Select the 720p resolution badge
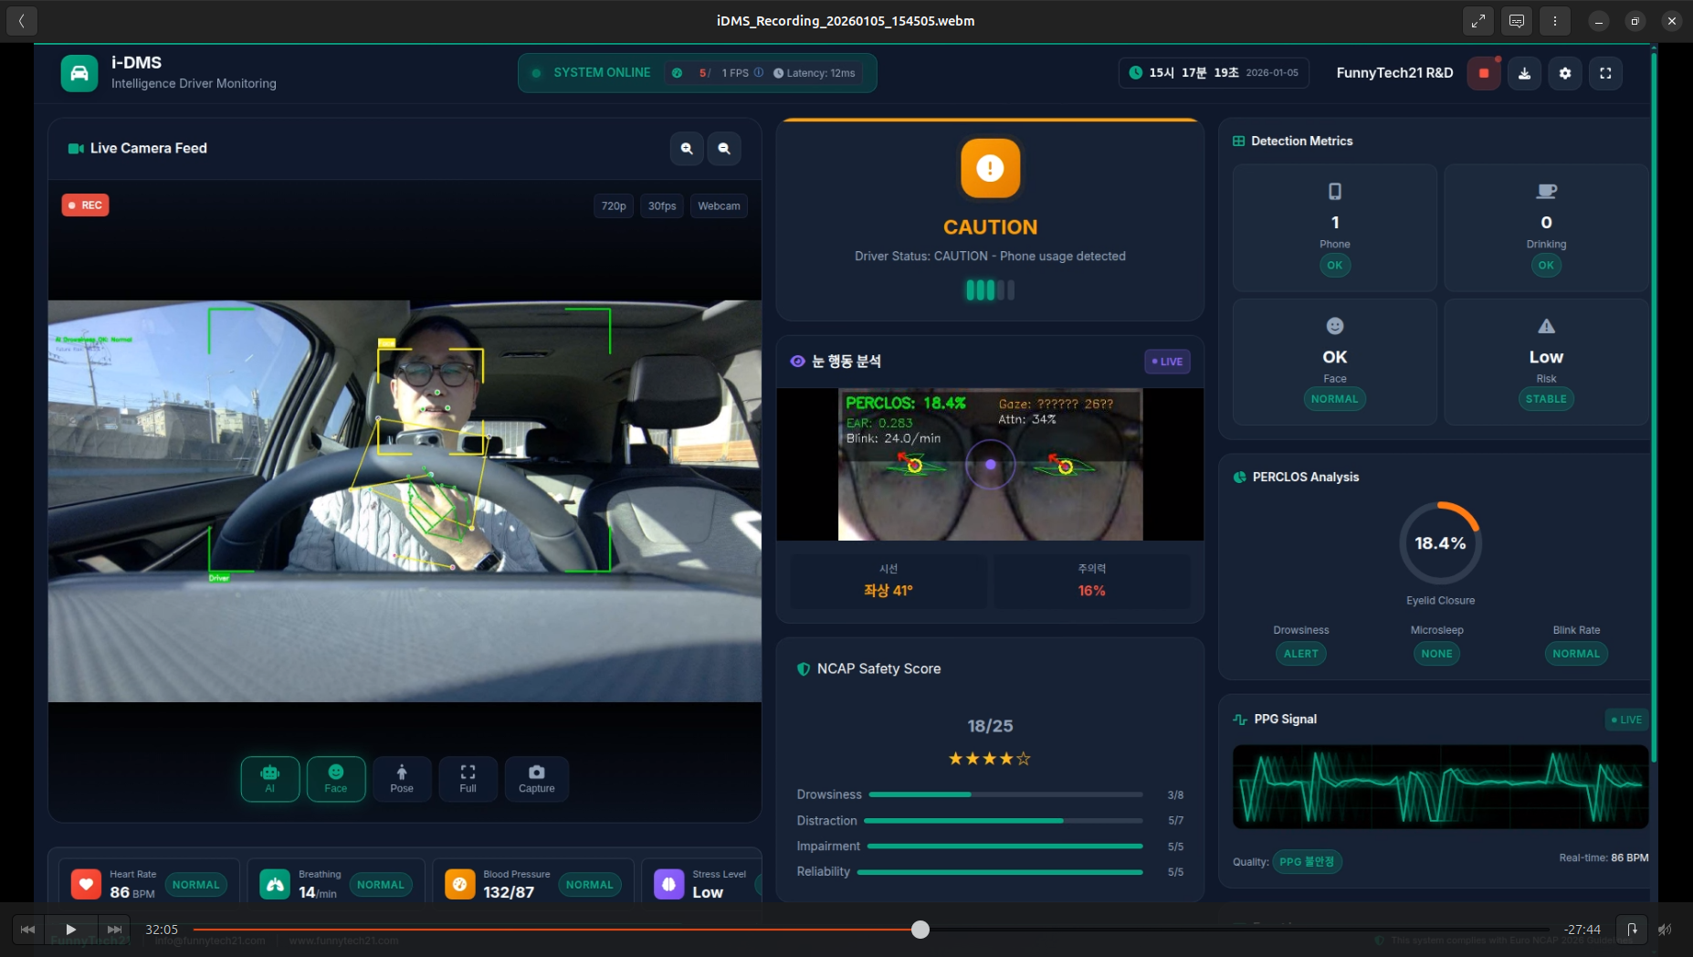Viewport: 1693px width, 957px height. click(x=614, y=206)
